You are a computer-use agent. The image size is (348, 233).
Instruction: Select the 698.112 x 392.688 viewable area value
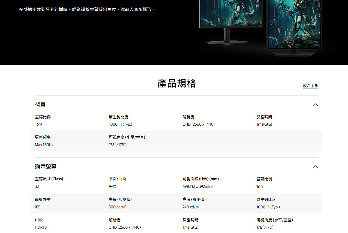coord(197,186)
